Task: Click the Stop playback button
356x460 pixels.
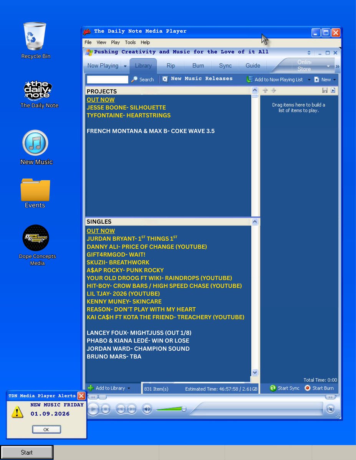Action: [106, 409]
